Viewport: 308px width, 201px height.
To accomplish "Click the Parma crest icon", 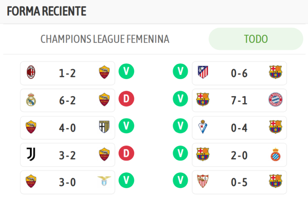I will (x=104, y=127).
